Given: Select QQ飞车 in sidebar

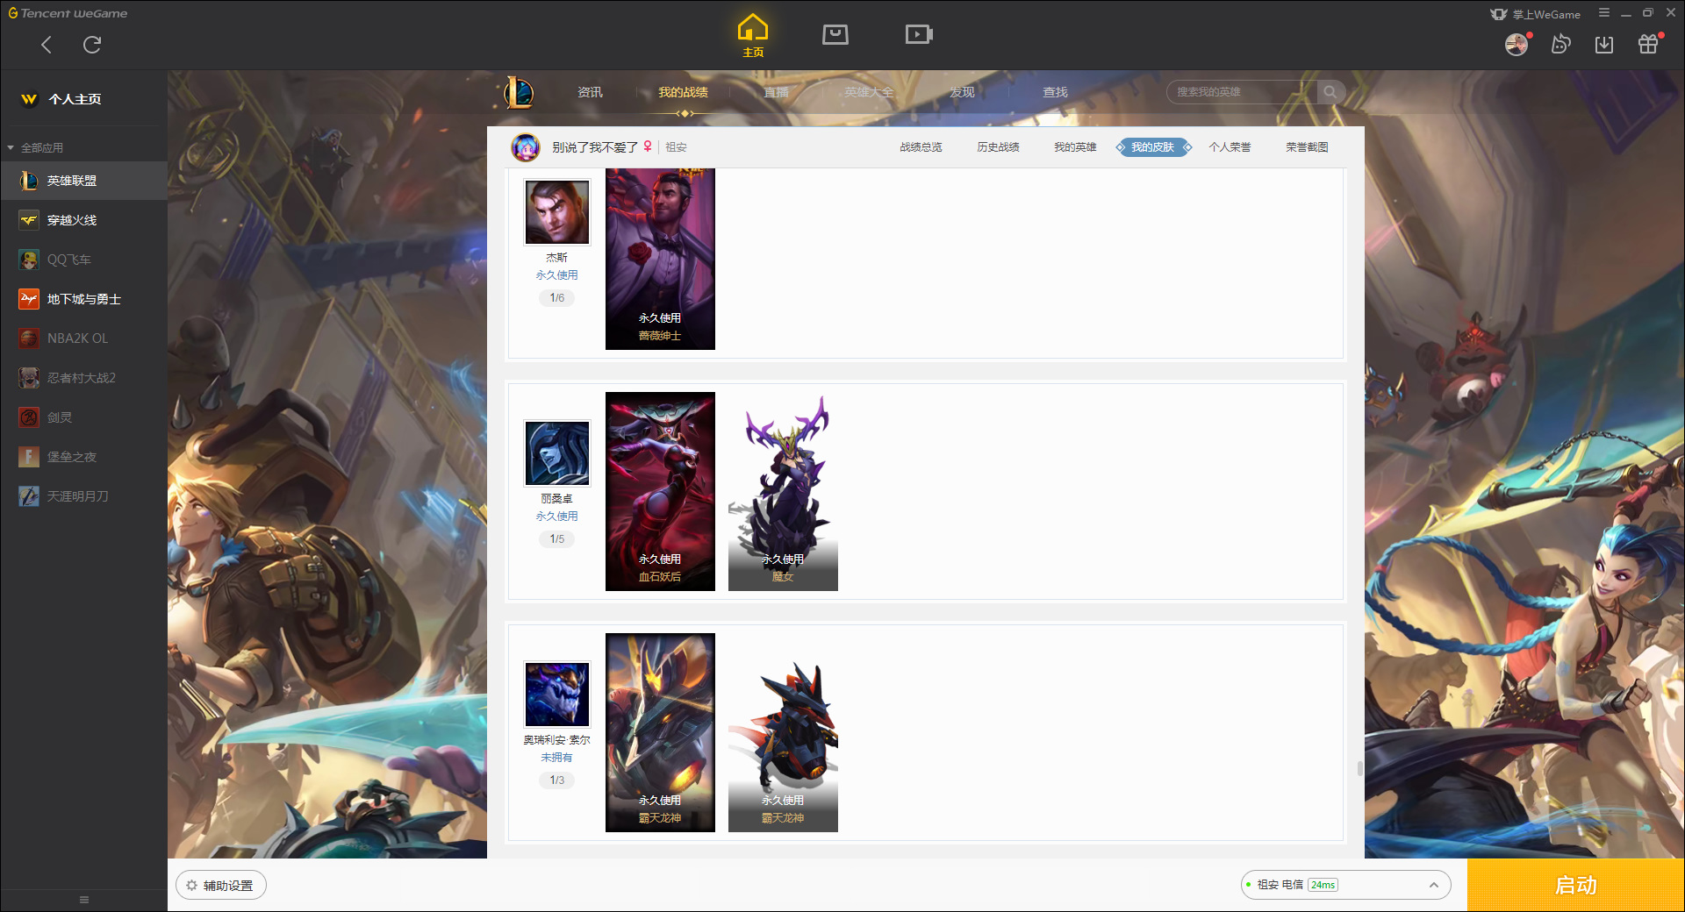Looking at the screenshot, I should tap(84, 260).
